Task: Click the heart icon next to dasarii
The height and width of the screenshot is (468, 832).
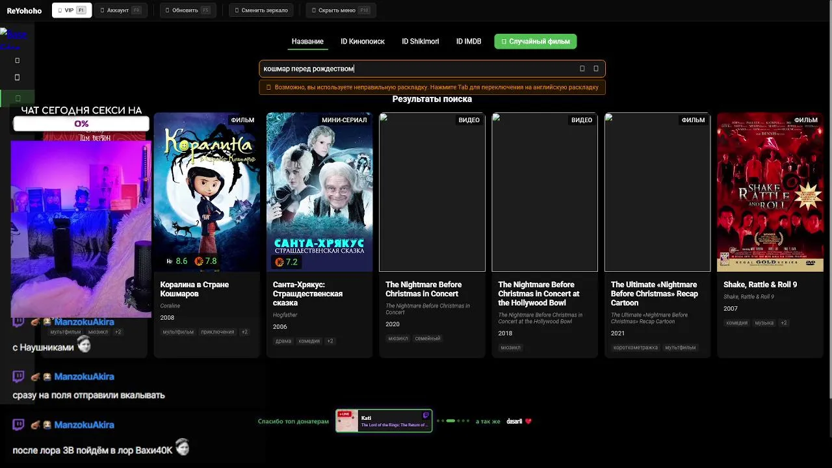Action: coord(528,421)
